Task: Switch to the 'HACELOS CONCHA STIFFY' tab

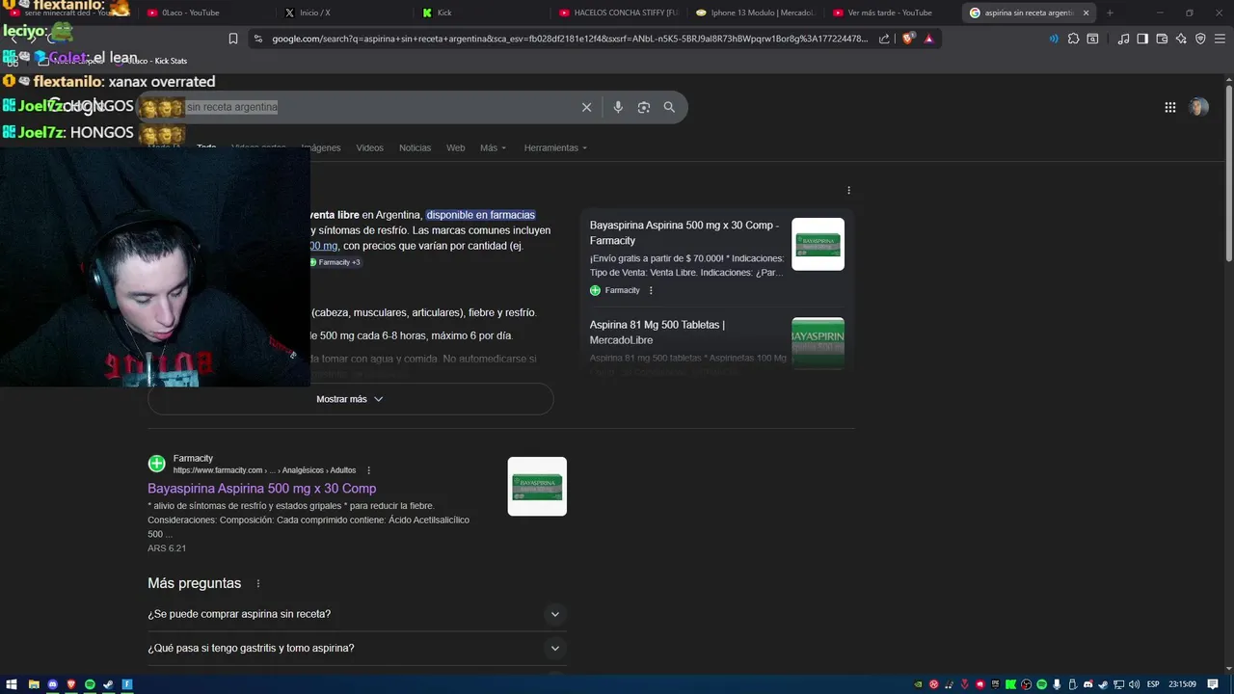Action: click(x=617, y=13)
